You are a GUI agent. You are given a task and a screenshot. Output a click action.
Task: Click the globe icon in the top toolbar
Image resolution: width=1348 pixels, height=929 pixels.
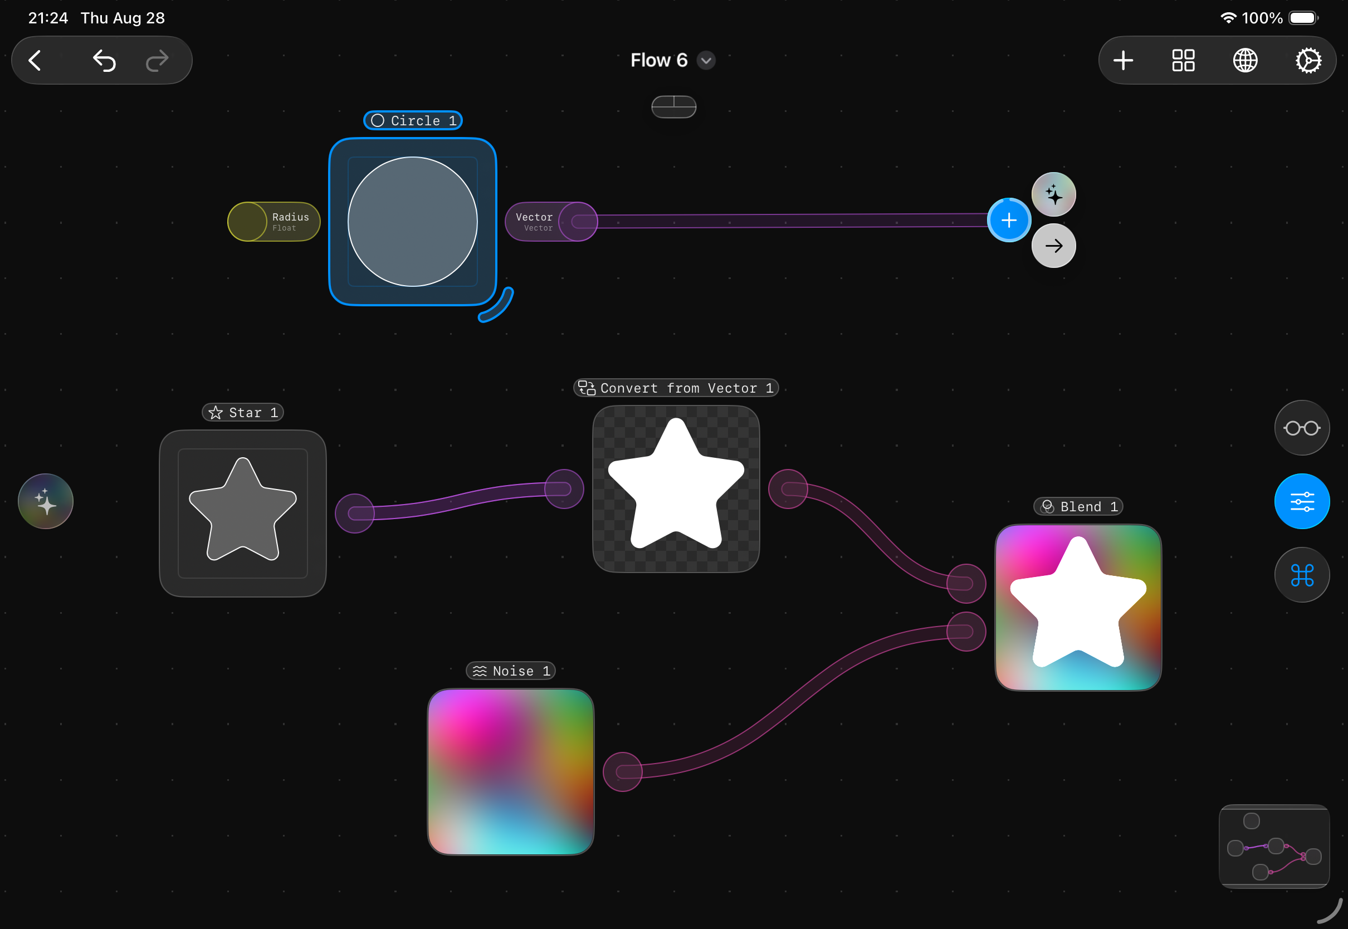tap(1246, 60)
